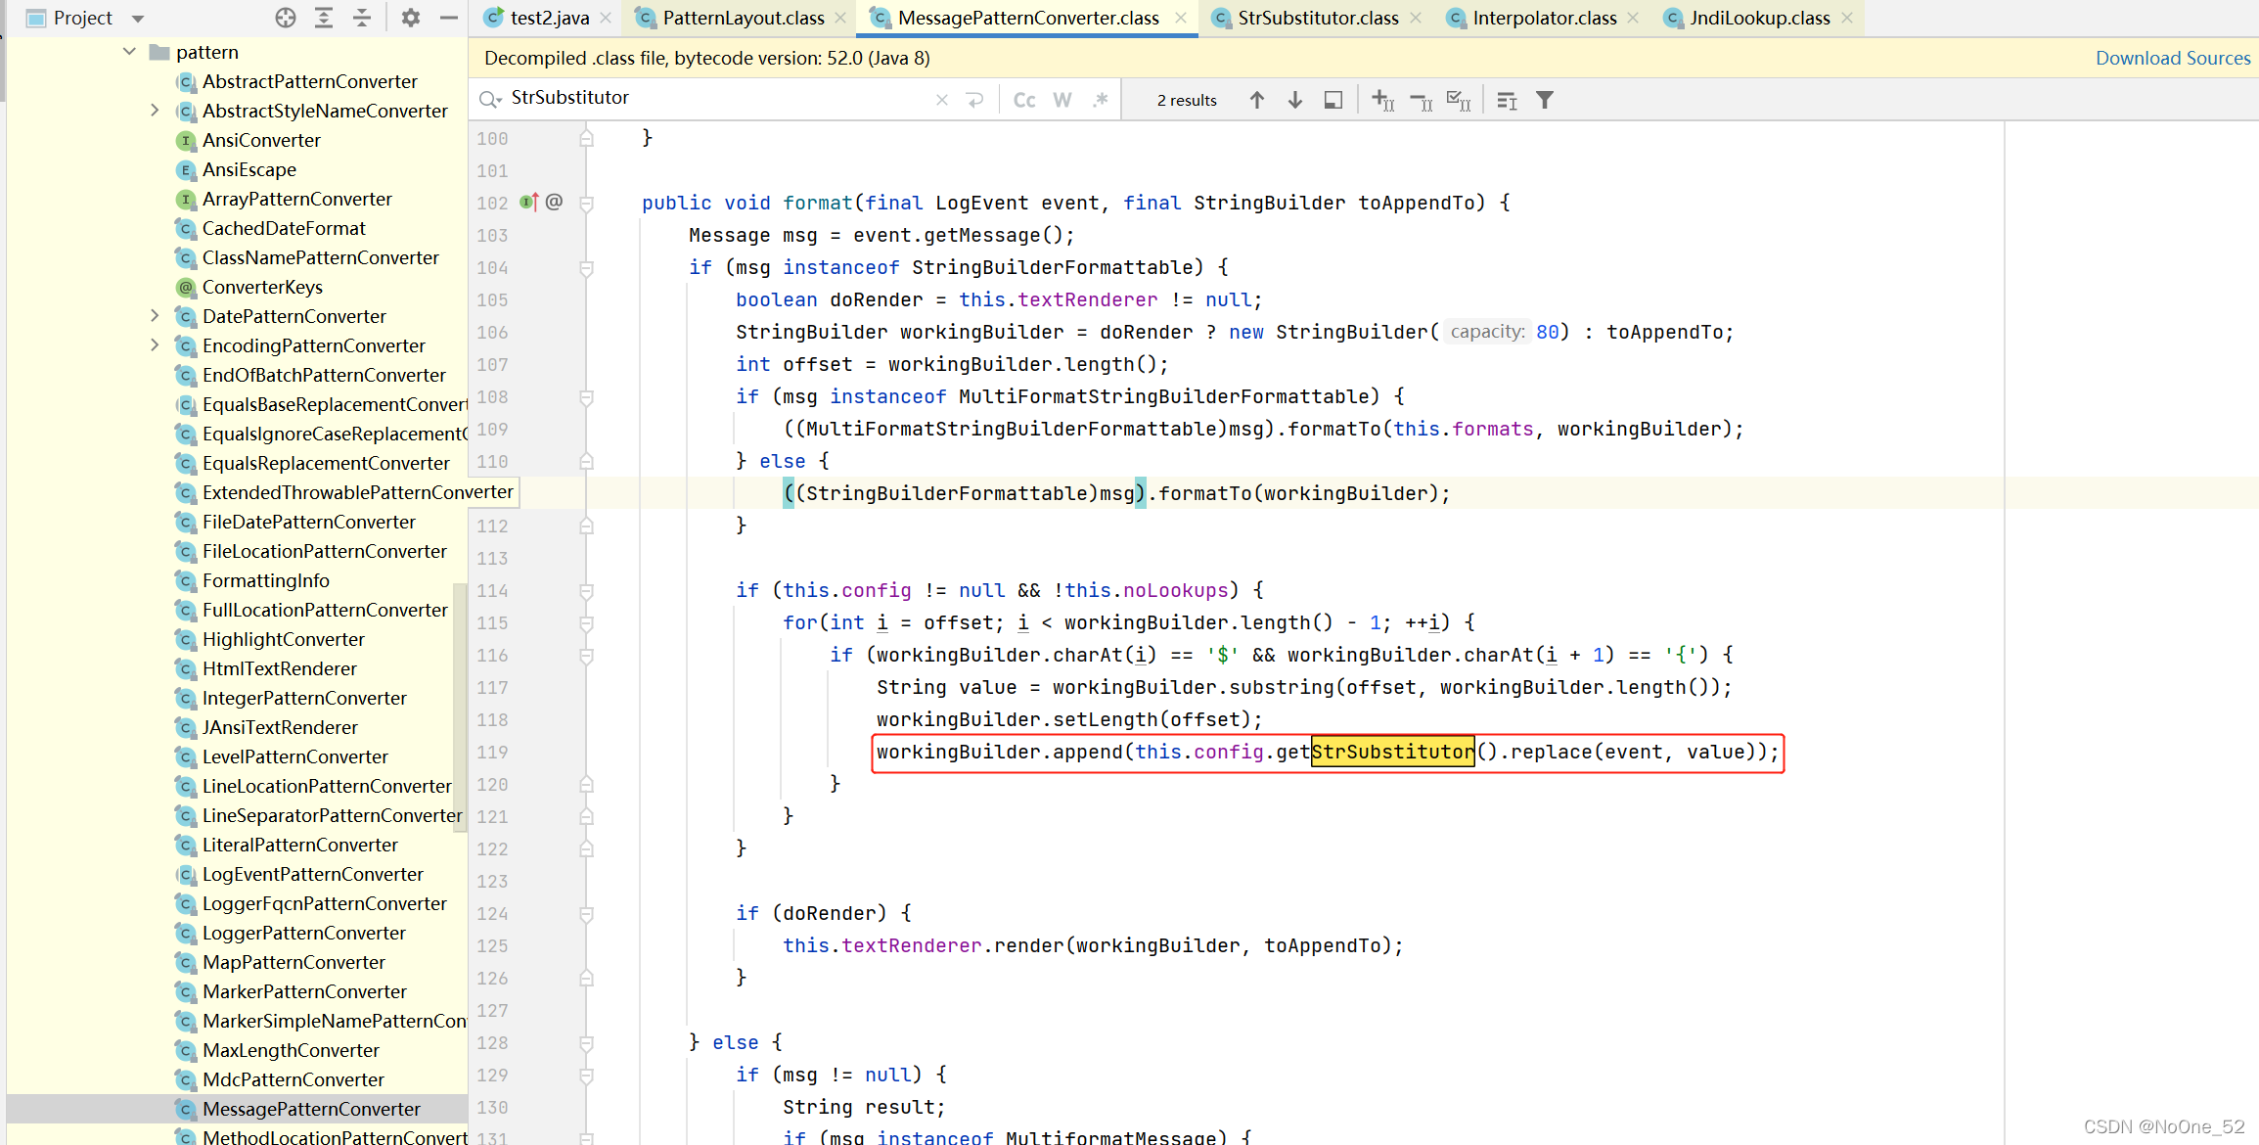Go to previous search occurrence arrow
This screenshot has height=1145, width=2259.
click(1257, 100)
